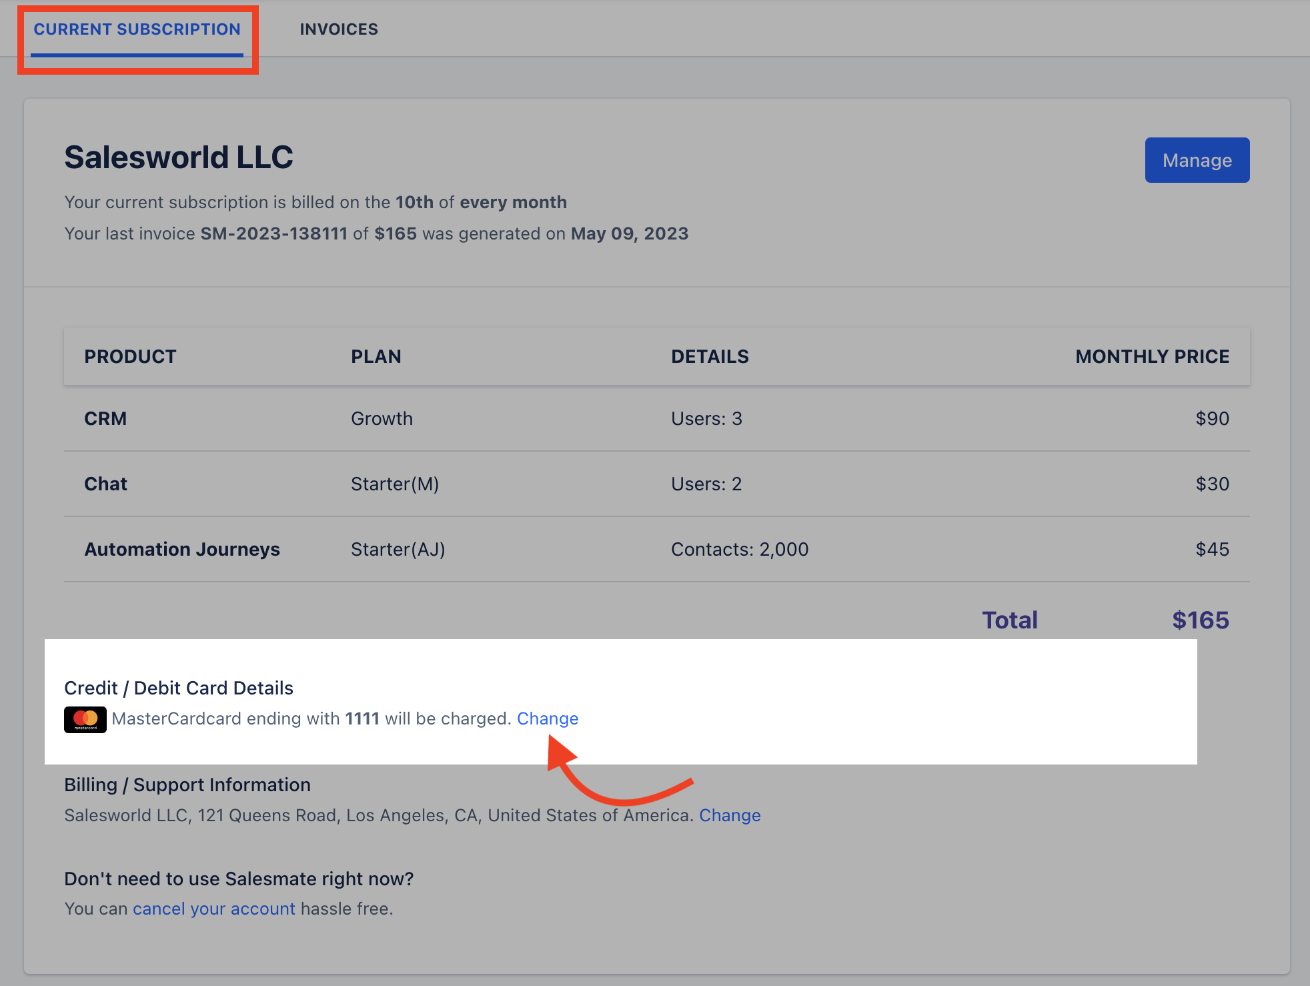Screen dimensions: 1310x986
Task: Click the PLAN column header
Action: [x=376, y=356]
